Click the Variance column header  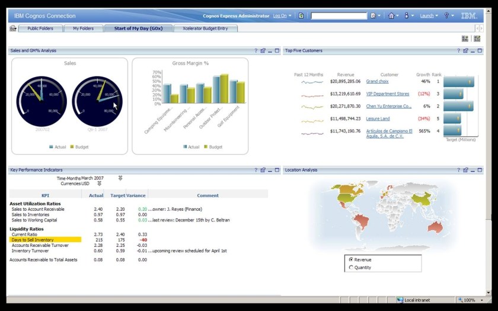click(x=136, y=195)
